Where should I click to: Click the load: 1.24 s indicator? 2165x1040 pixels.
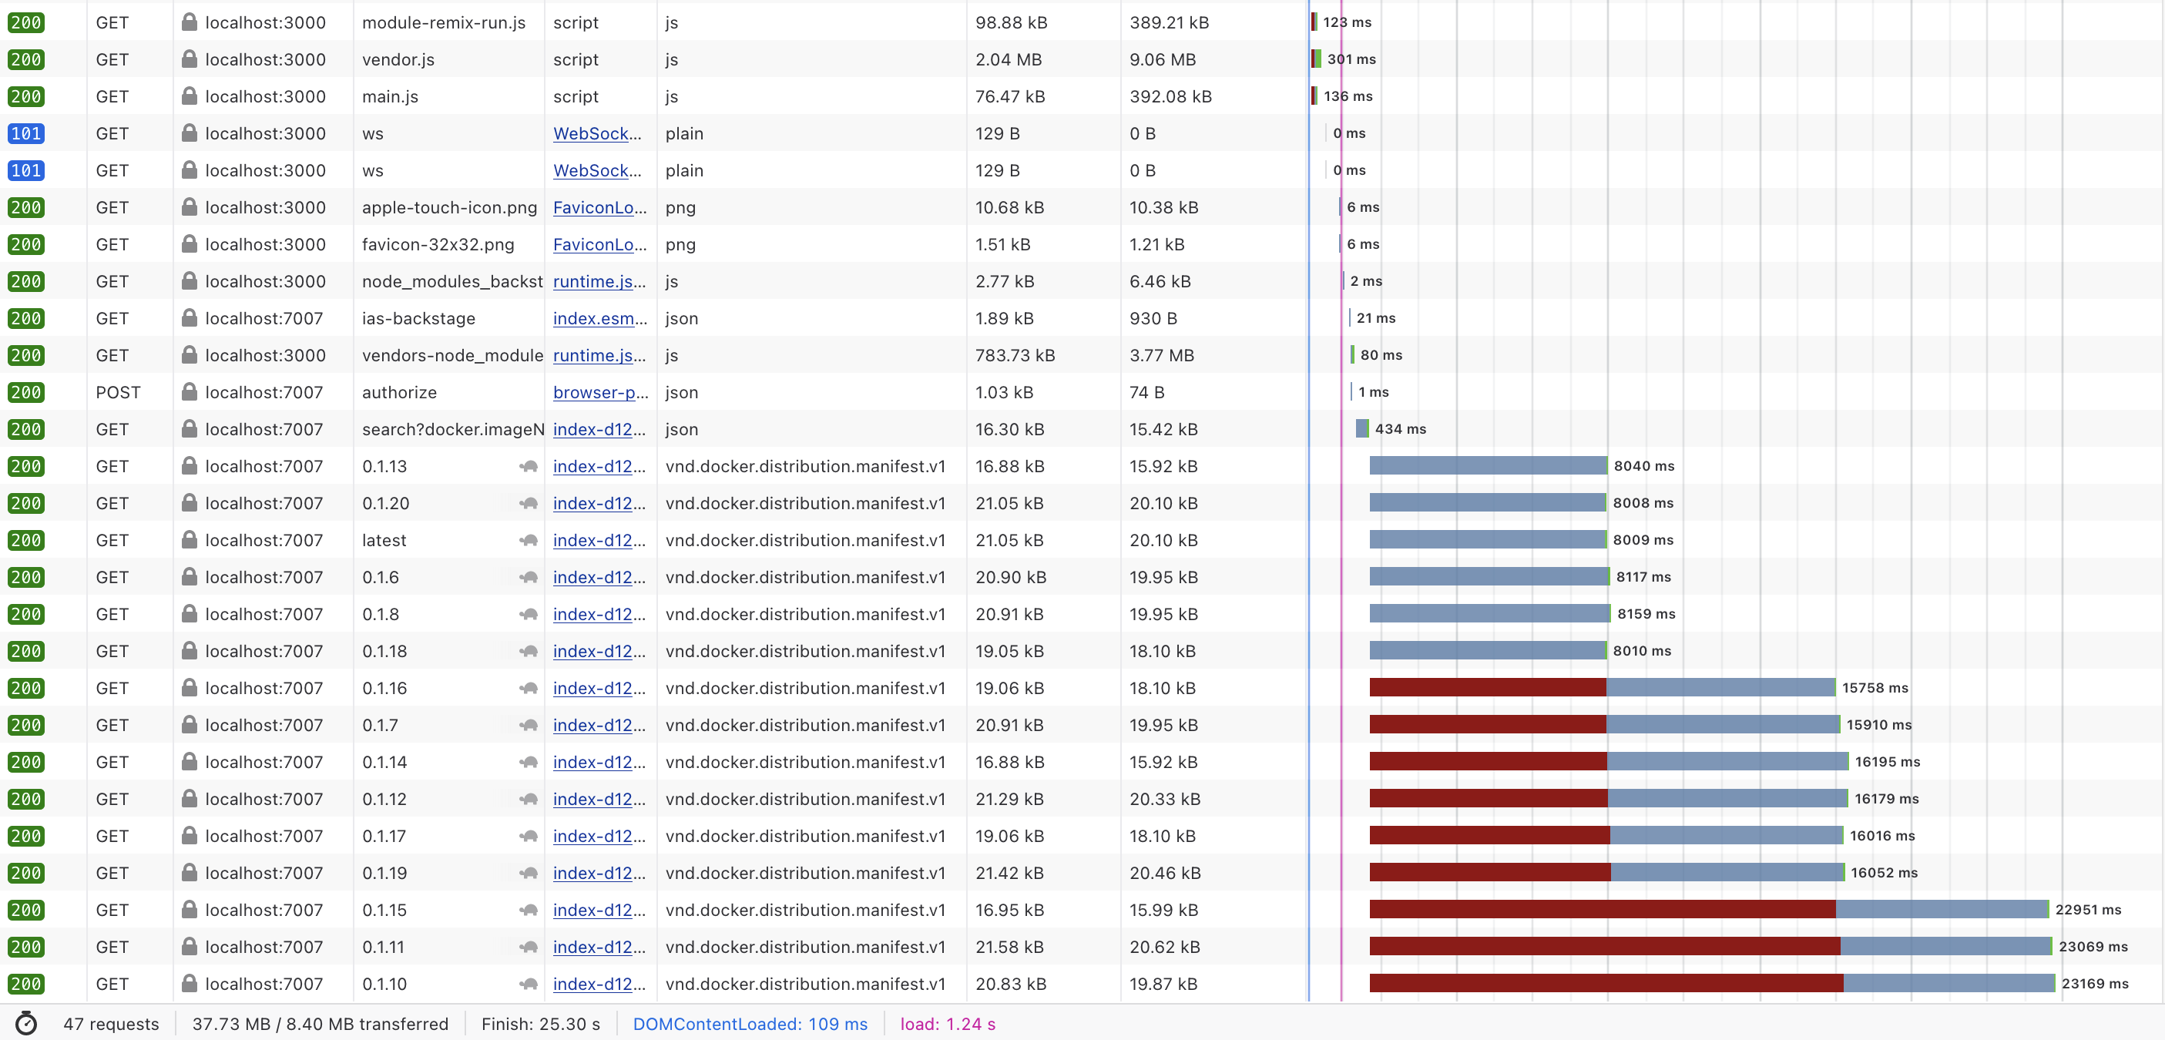click(947, 1024)
